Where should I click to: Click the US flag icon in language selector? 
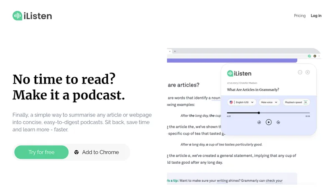(231, 102)
